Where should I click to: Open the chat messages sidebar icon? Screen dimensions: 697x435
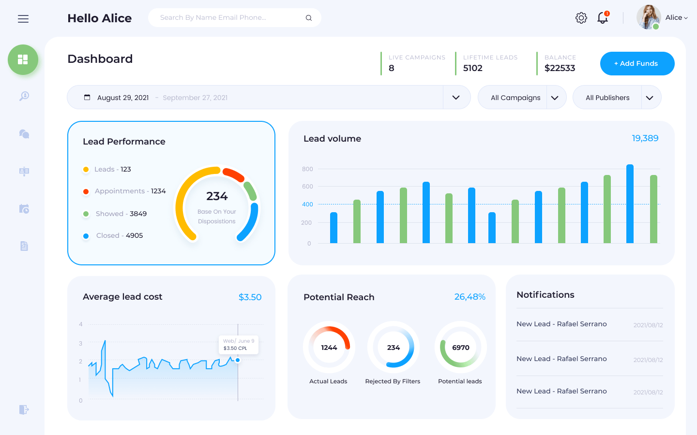(23, 134)
